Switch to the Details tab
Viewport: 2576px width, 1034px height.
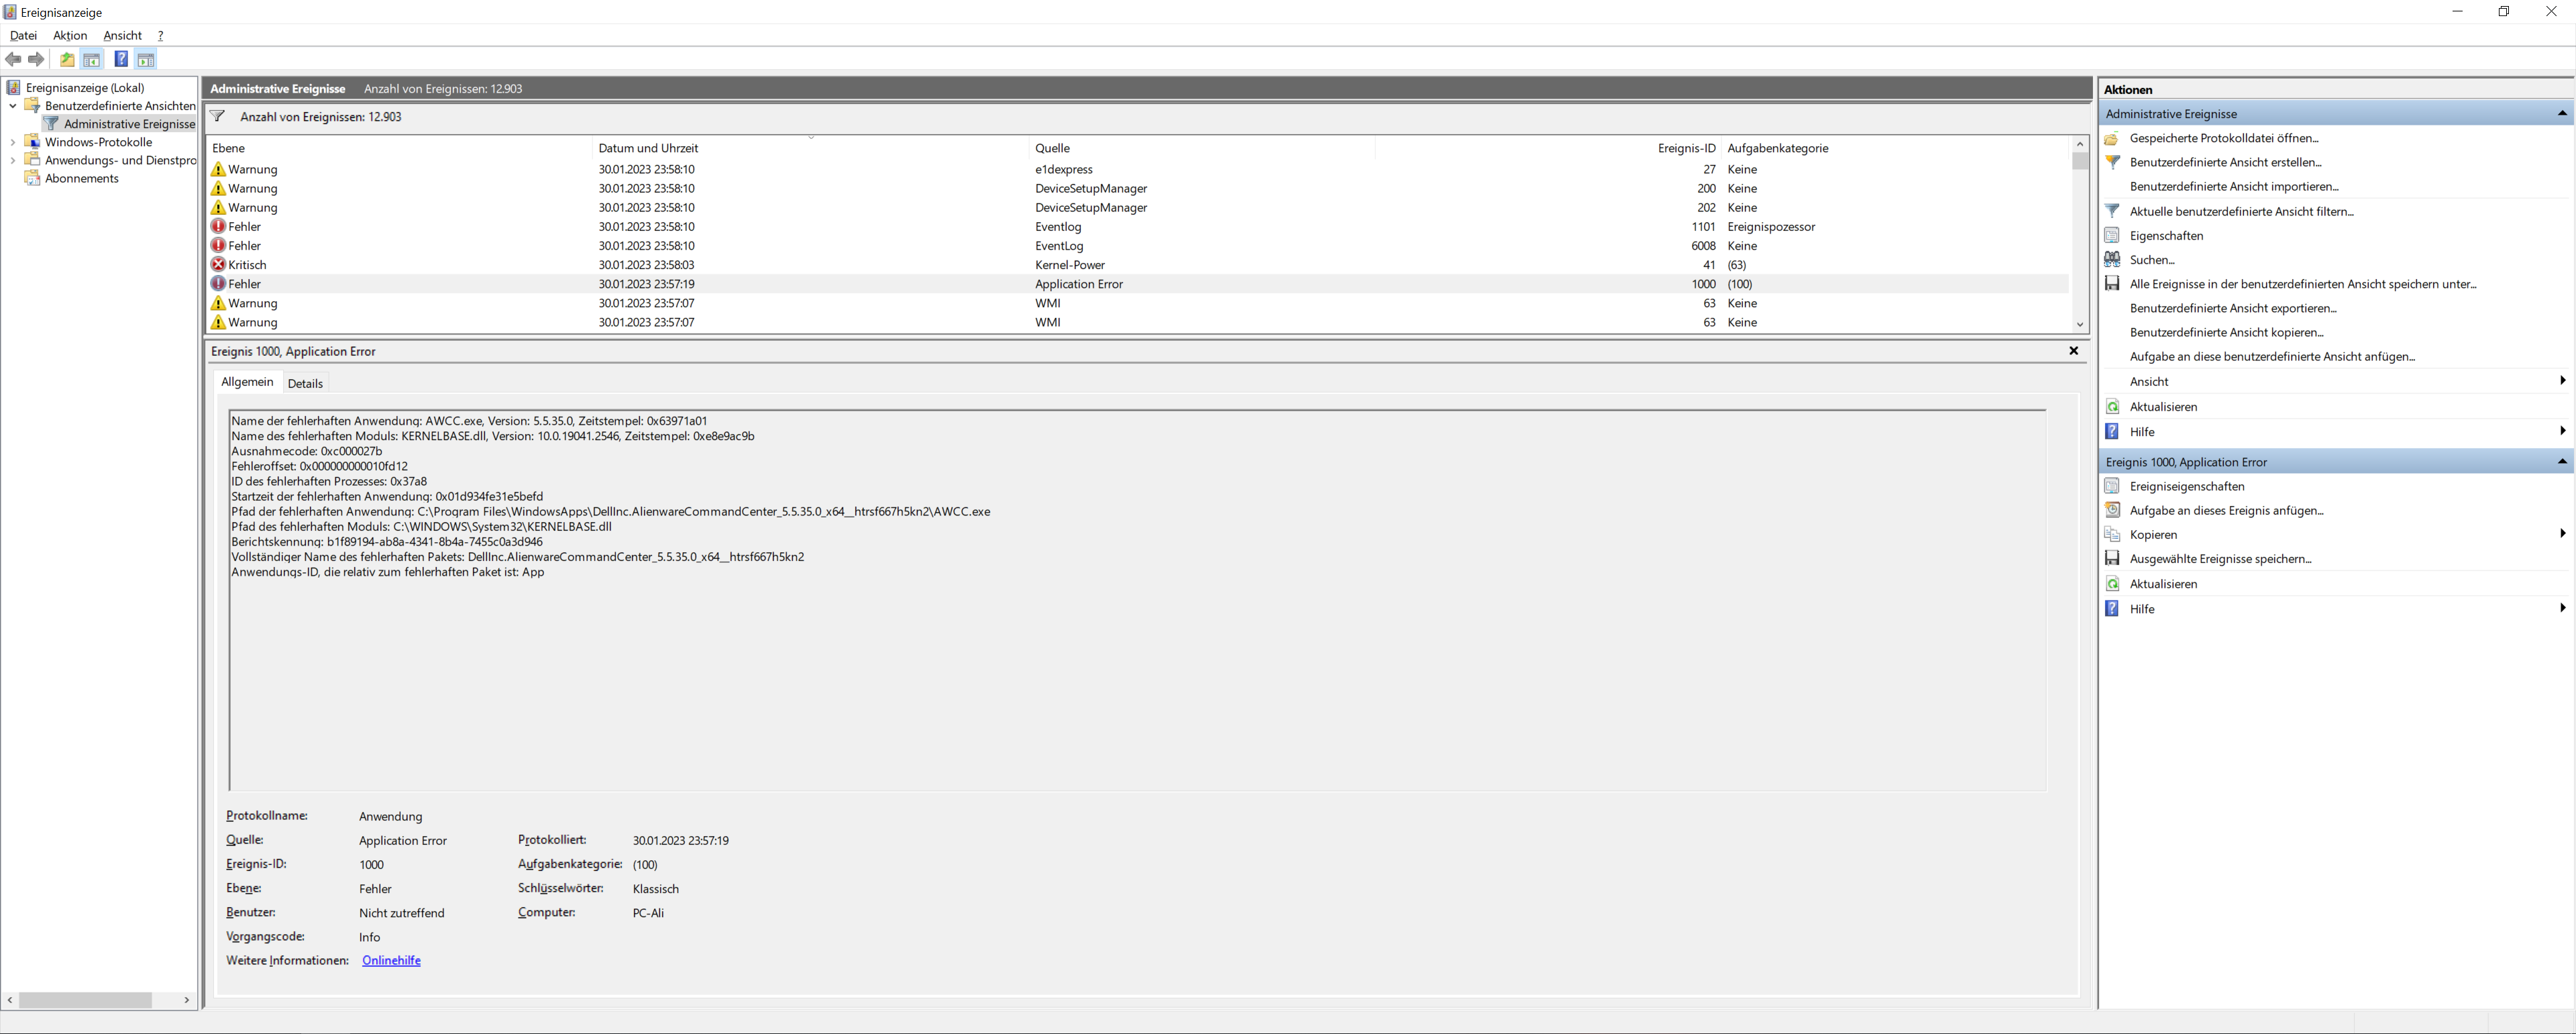(x=305, y=383)
